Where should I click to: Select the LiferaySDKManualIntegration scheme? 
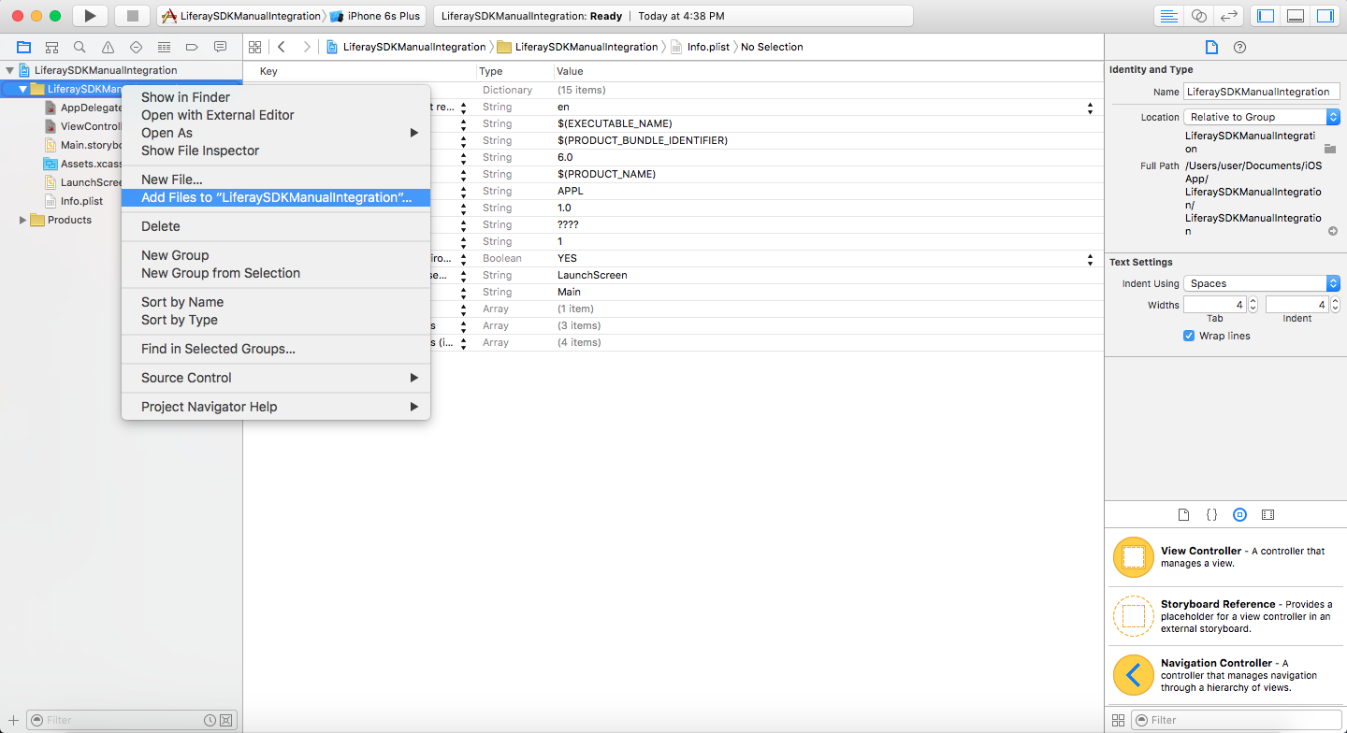tap(243, 16)
